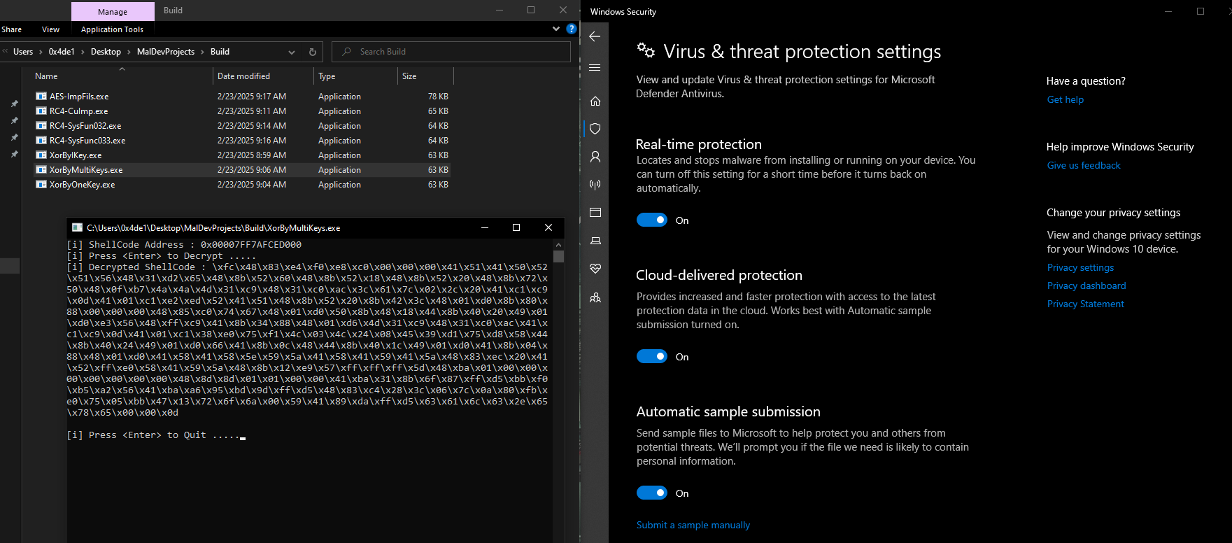Click the File Explorer help icon
Viewport: 1232px width, 543px height.
(x=572, y=29)
